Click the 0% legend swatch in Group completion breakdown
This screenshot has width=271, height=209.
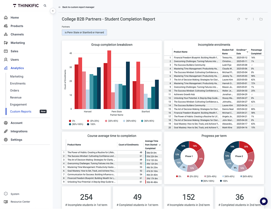tap(70, 121)
